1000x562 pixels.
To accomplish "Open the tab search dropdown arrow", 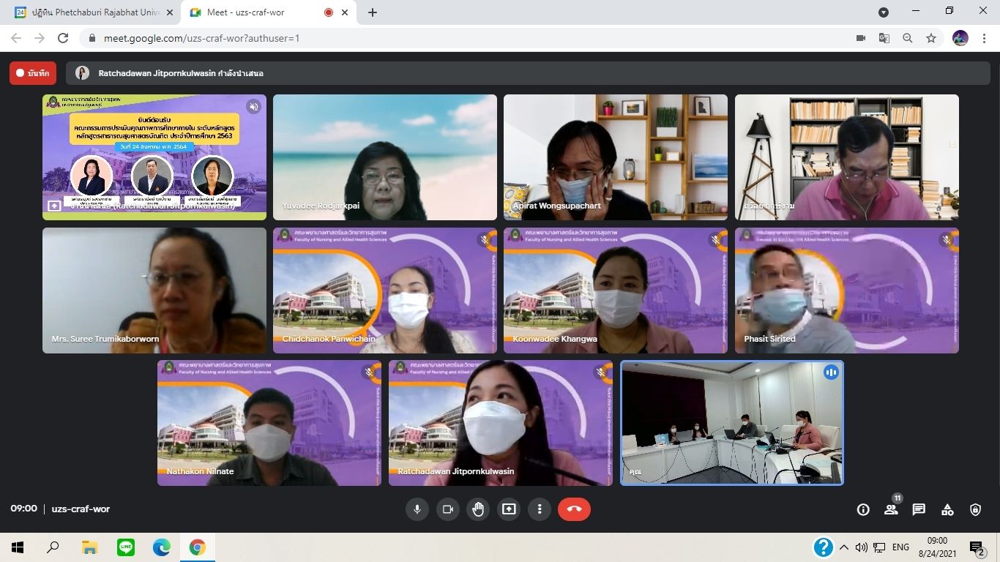I will pos(884,12).
